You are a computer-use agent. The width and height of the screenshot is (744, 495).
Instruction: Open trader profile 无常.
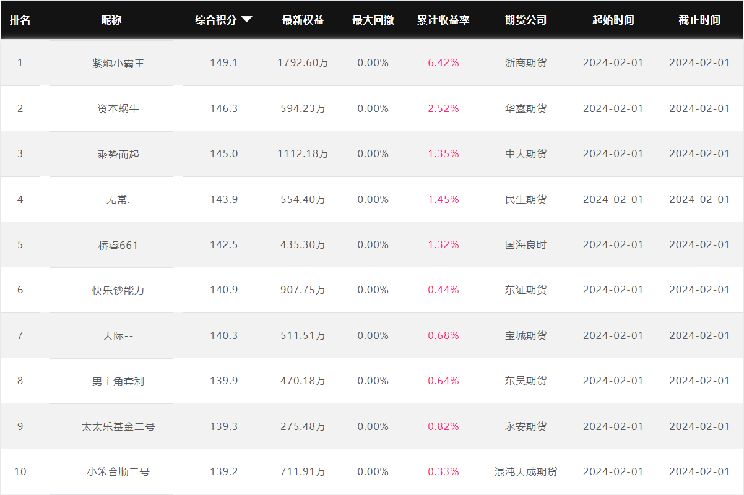(118, 199)
